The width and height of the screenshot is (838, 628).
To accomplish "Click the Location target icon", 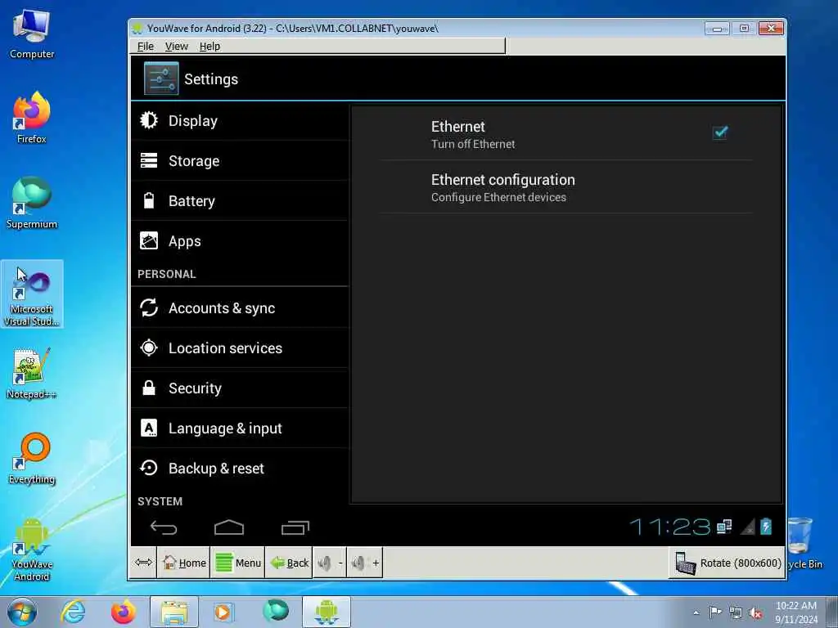I will coord(149,348).
